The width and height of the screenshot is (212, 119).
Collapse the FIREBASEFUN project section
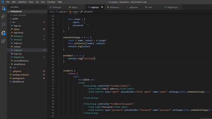point(27,12)
